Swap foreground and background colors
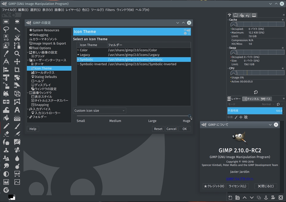This screenshot has width=286, height=202. [14, 195]
